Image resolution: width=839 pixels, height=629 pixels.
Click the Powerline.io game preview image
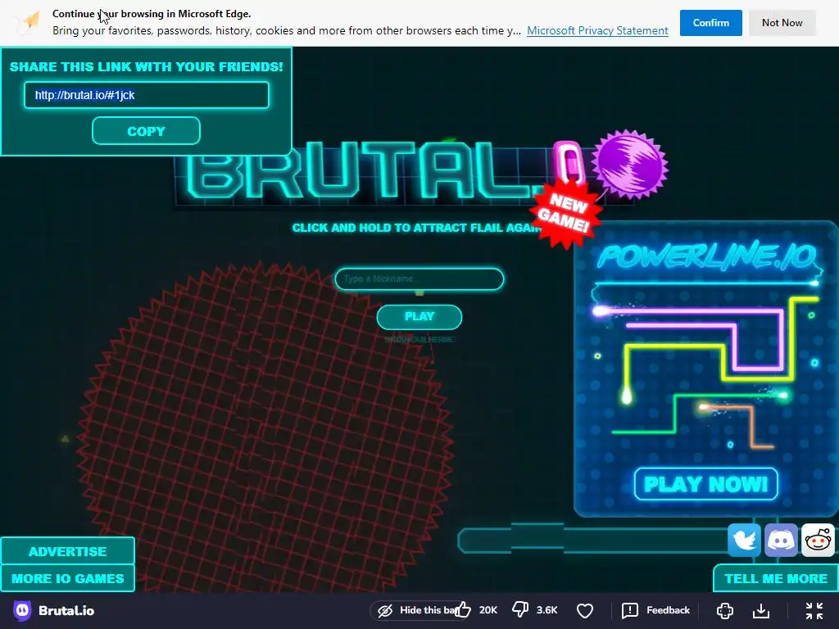pyautogui.click(x=705, y=369)
